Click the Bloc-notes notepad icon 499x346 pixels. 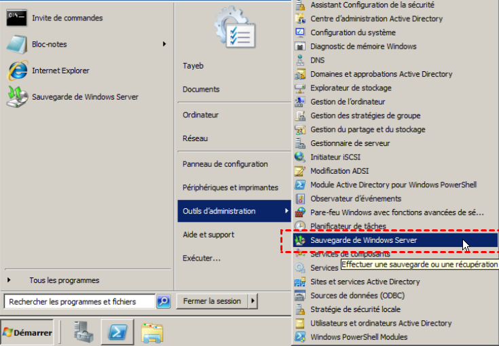tap(17, 44)
